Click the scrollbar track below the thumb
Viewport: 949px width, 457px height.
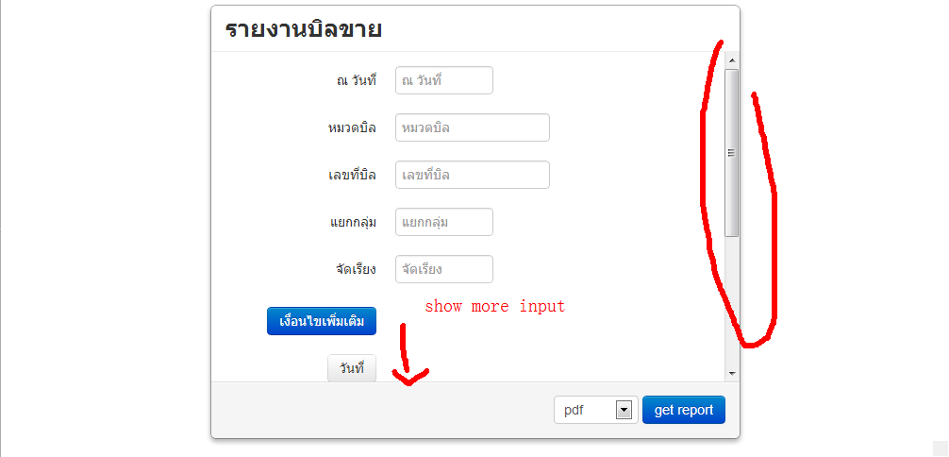point(732,302)
